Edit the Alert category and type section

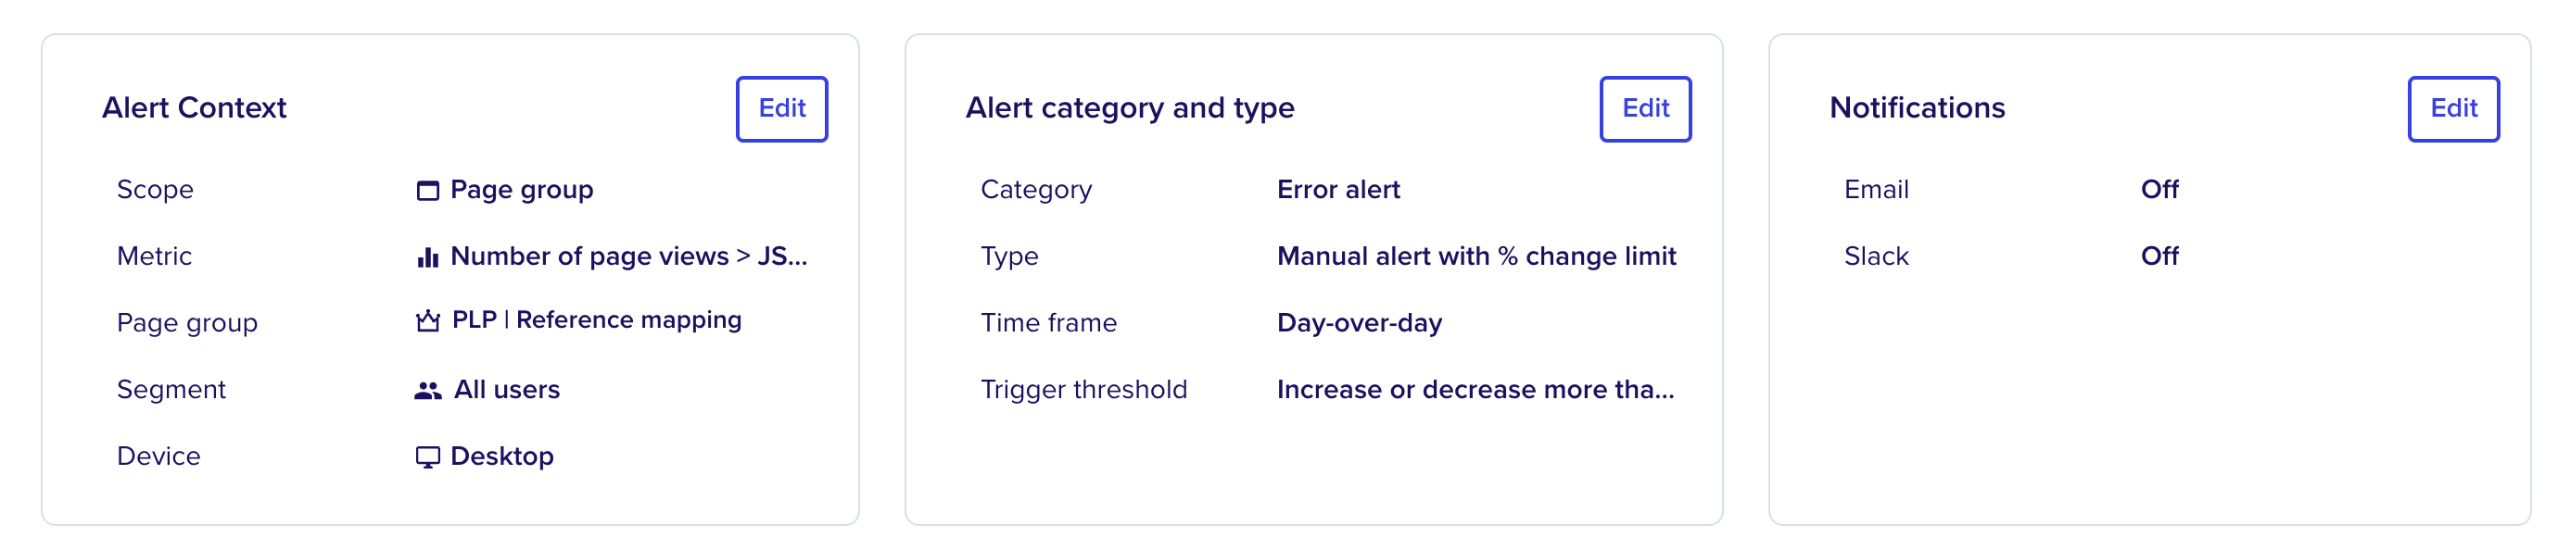tap(1645, 108)
